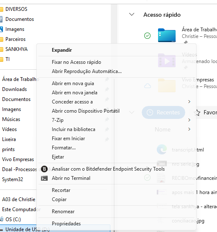Open Incluir na biblioteca submenu
The image size is (217, 232).
coord(74,129)
